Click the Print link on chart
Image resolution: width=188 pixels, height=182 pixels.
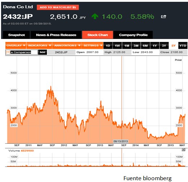coord(178,60)
